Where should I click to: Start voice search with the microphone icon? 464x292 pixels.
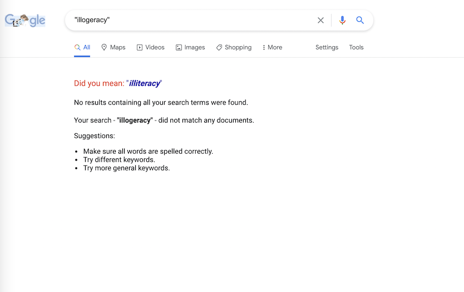pos(342,21)
